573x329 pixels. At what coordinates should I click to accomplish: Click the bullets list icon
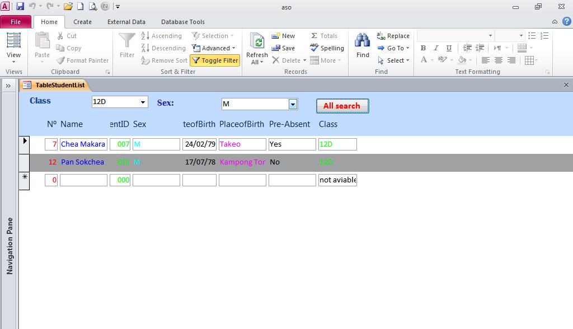[x=532, y=36]
